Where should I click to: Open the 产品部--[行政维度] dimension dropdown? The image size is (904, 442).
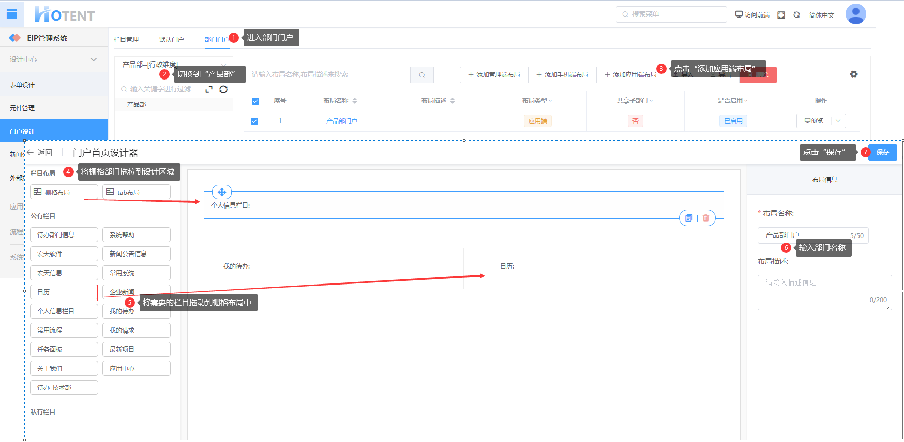pos(173,65)
